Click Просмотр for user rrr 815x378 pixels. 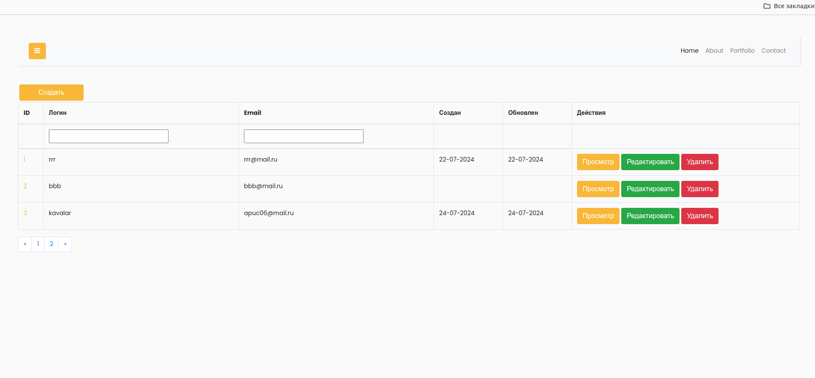point(598,162)
